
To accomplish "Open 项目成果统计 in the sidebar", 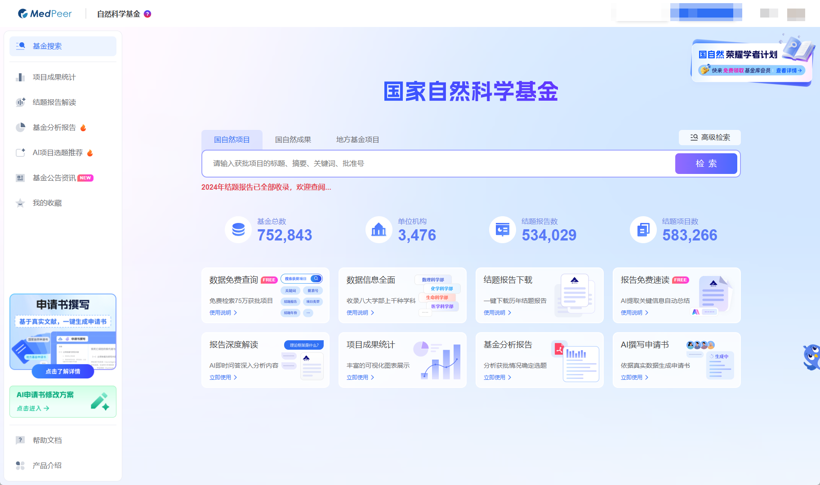I will point(54,77).
